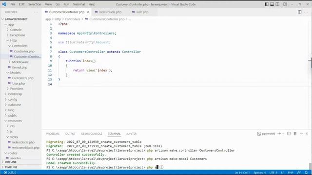This screenshot has height=175, width=312.
Task: Open the Help menu
Action: pos(92,4)
